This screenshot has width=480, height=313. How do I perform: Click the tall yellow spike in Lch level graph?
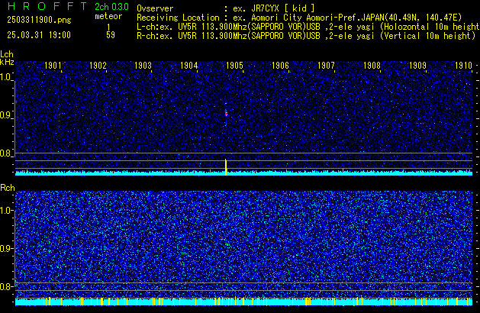tap(226, 167)
